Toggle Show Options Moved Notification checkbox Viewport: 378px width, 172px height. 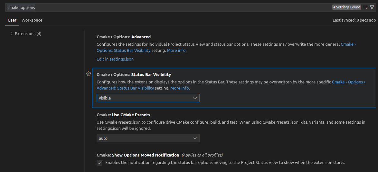pyautogui.click(x=99, y=163)
